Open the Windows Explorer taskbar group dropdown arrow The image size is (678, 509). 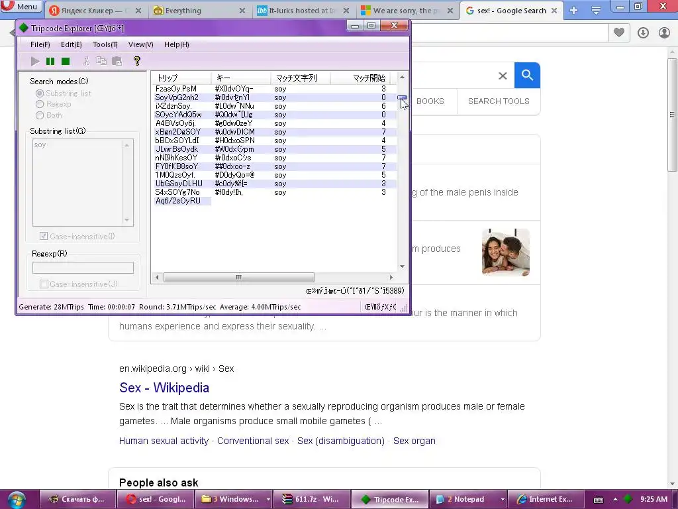coord(268,500)
